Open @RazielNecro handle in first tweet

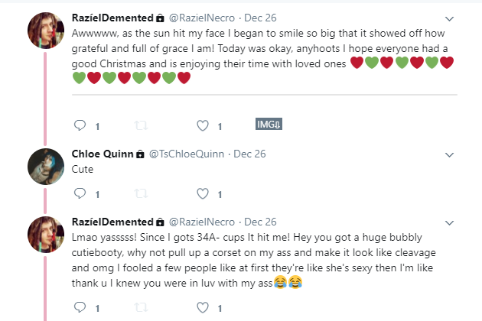pos(202,18)
